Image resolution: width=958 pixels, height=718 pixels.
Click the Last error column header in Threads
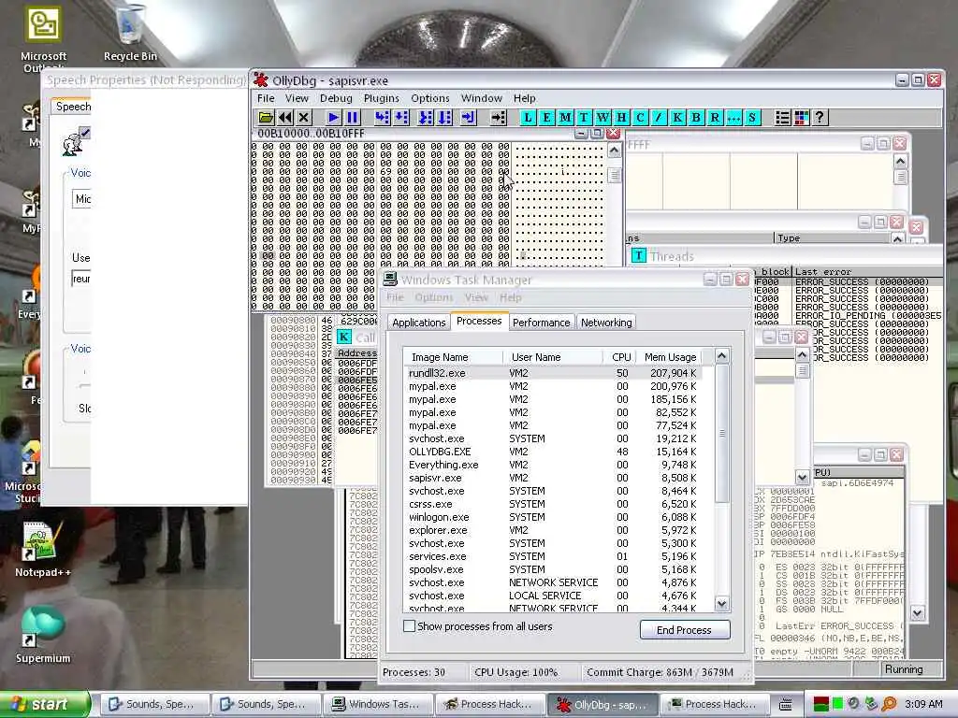click(867, 272)
